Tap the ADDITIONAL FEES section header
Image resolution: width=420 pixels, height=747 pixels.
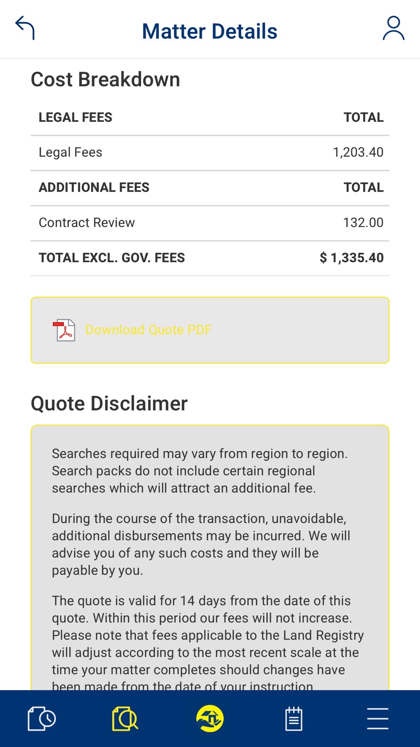[94, 187]
